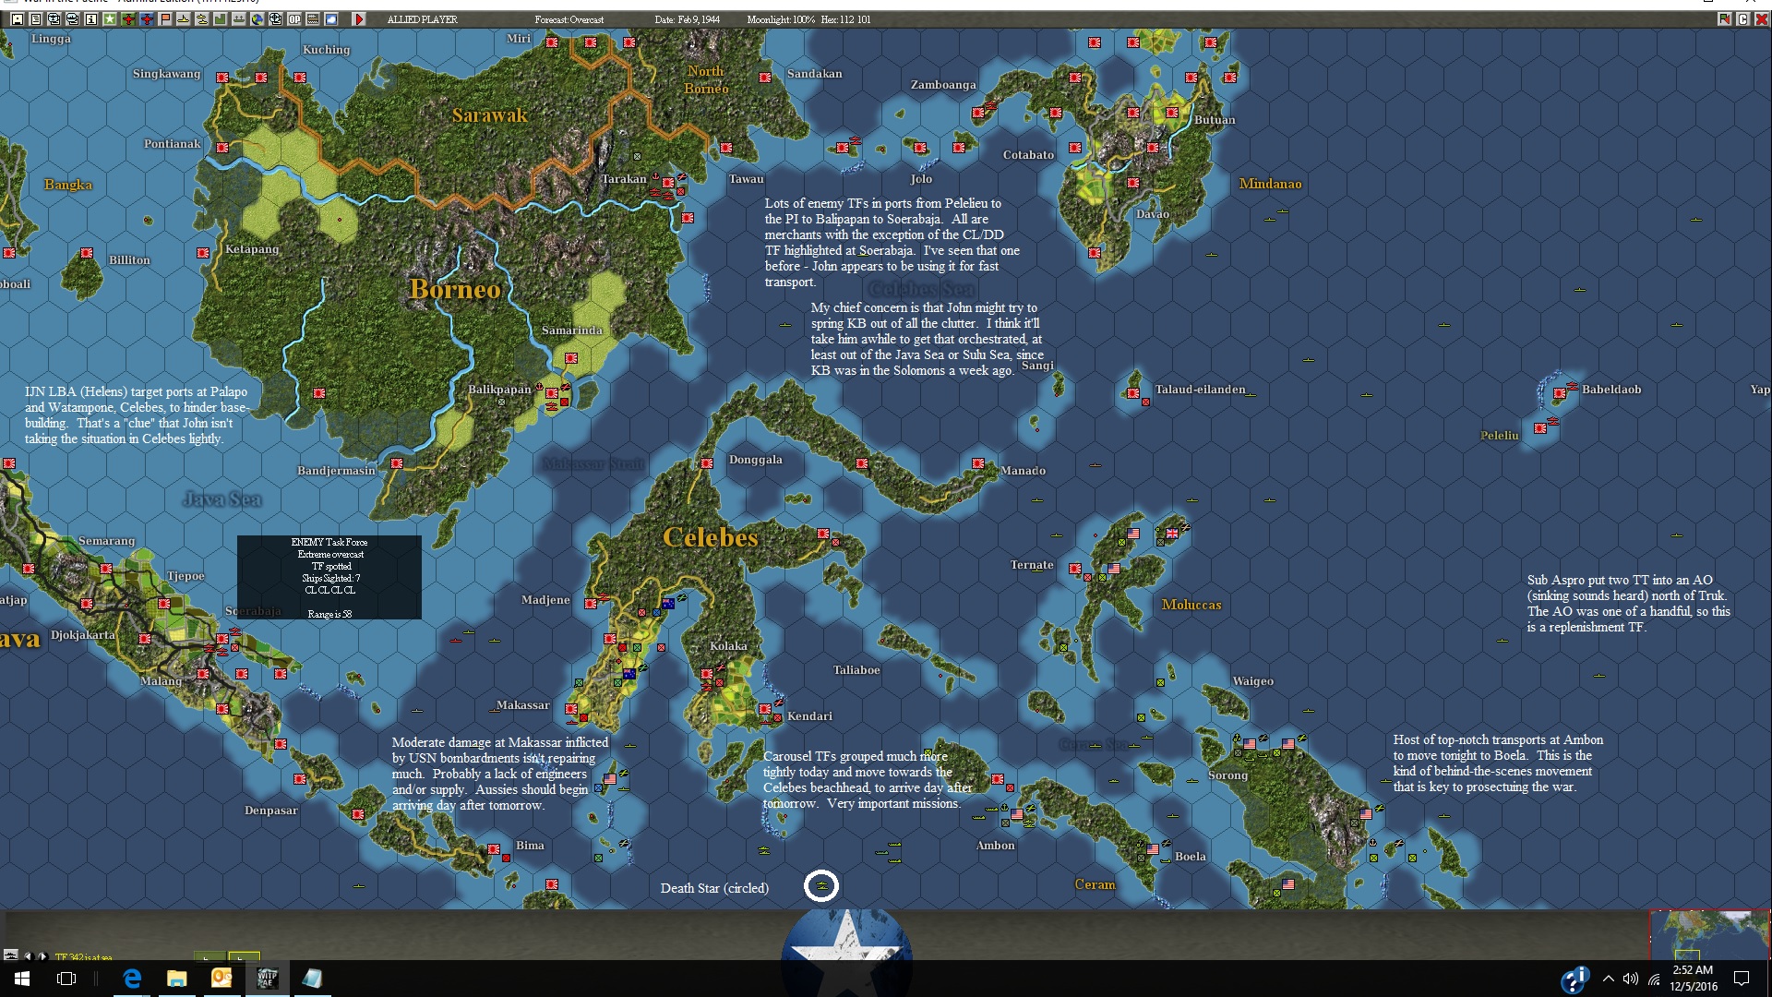
Task: Open WITP AE app in taskbar
Action: tap(267, 979)
